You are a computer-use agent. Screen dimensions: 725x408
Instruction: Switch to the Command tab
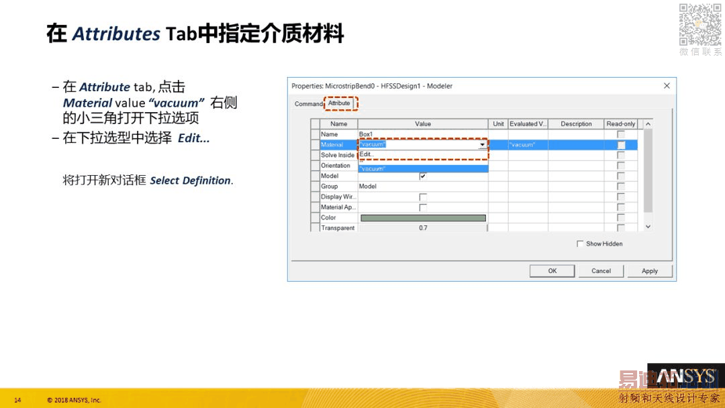[308, 104]
